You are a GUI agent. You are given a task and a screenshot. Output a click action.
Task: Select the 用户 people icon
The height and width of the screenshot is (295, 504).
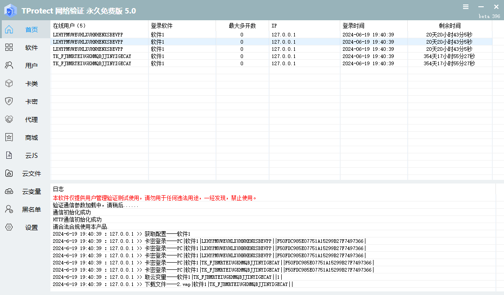(9, 66)
